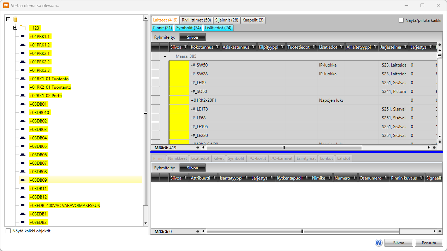Screen dimensions: 447x251
Task: Click the filter icon on Järjestelmä column
Action: click(x=405, y=47)
